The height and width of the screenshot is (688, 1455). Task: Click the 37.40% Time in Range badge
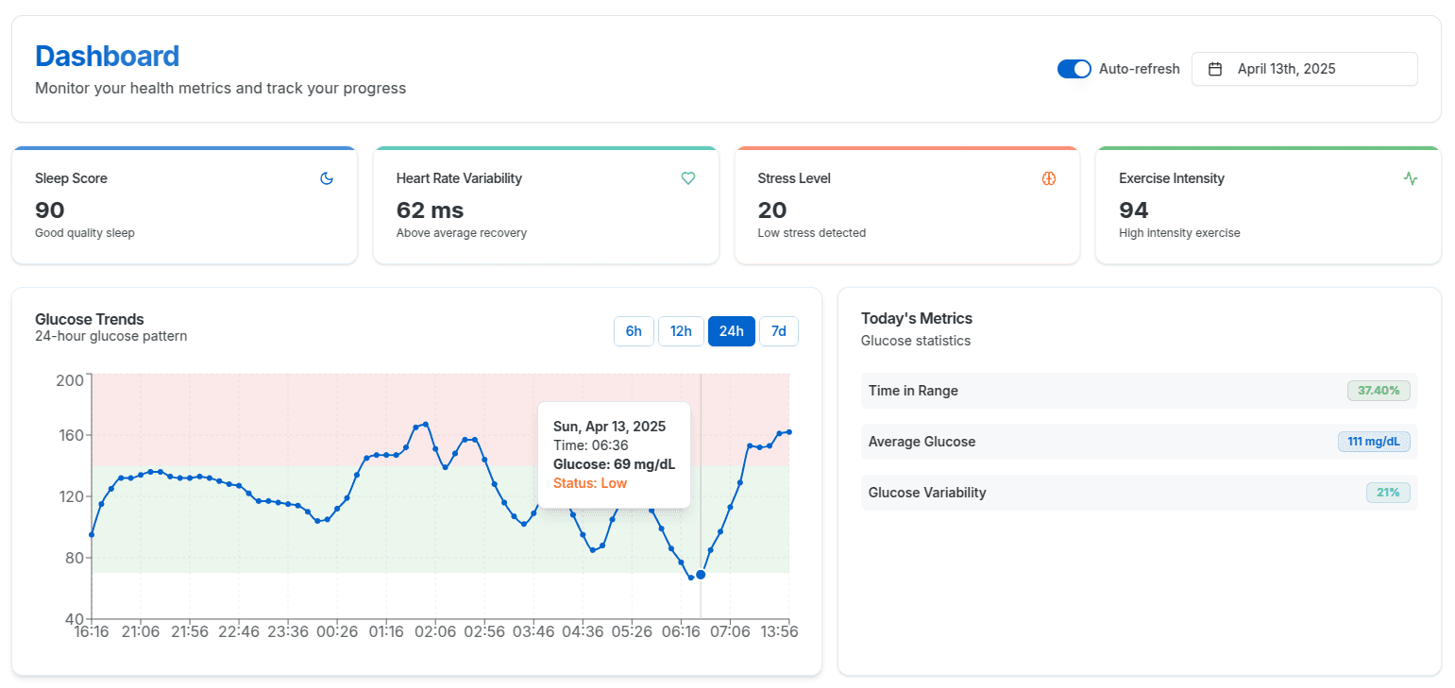pyautogui.click(x=1378, y=391)
